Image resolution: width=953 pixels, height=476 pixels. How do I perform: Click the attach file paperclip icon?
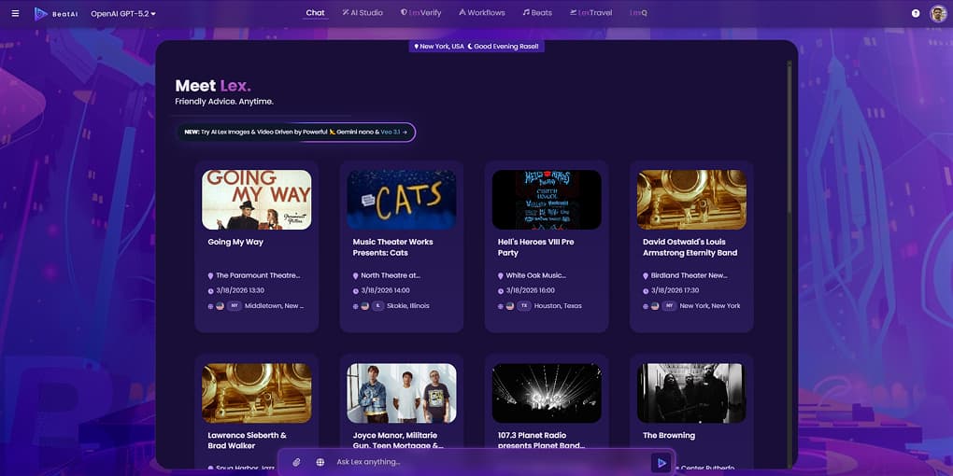[x=296, y=462]
